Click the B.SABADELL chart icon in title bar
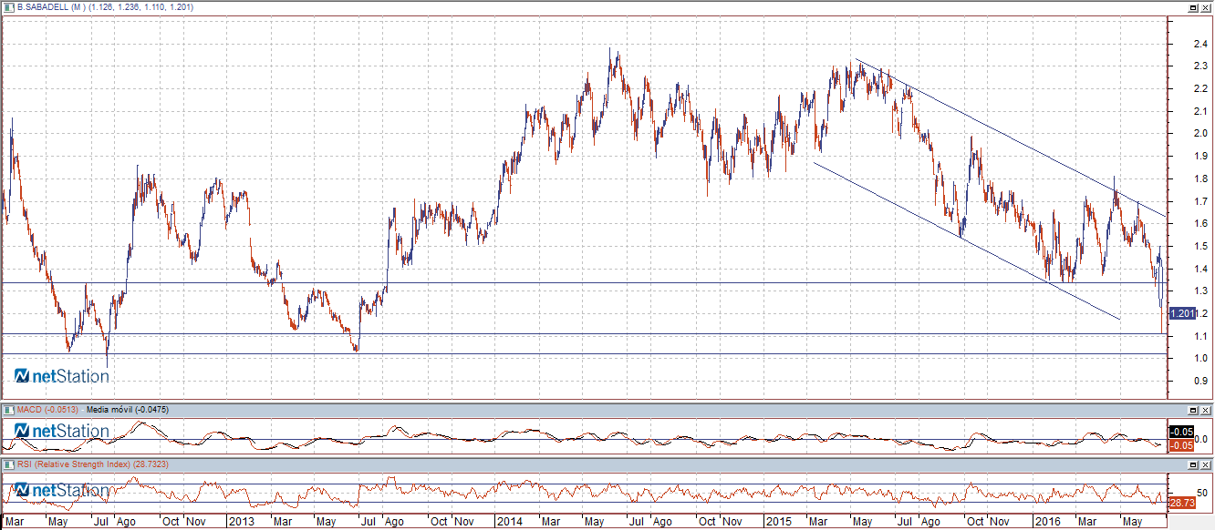1215x530 pixels. coord(8,6)
